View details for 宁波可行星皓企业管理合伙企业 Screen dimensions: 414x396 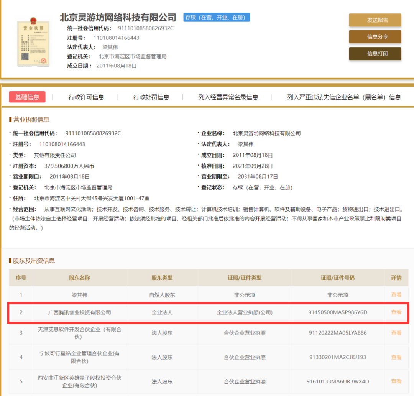click(x=396, y=357)
